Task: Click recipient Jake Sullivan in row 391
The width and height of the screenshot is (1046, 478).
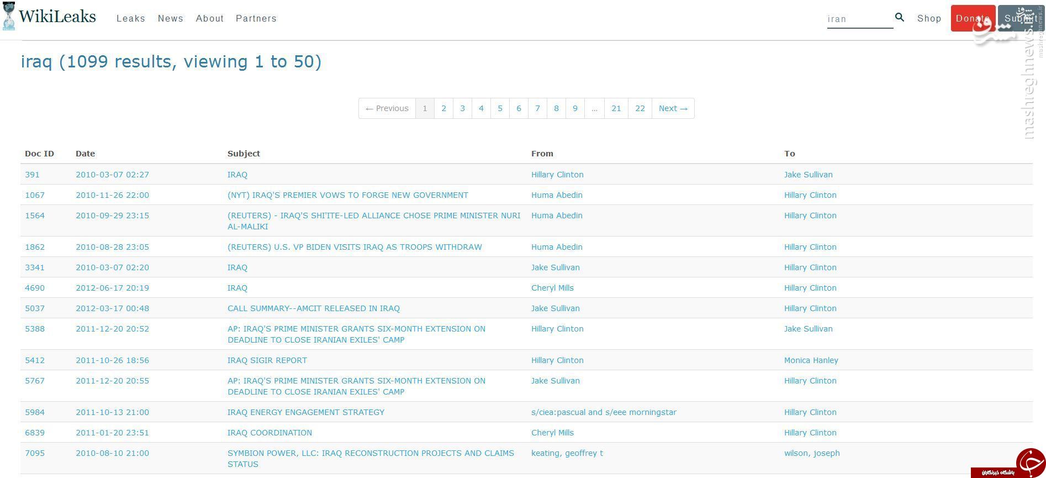Action: click(x=809, y=175)
